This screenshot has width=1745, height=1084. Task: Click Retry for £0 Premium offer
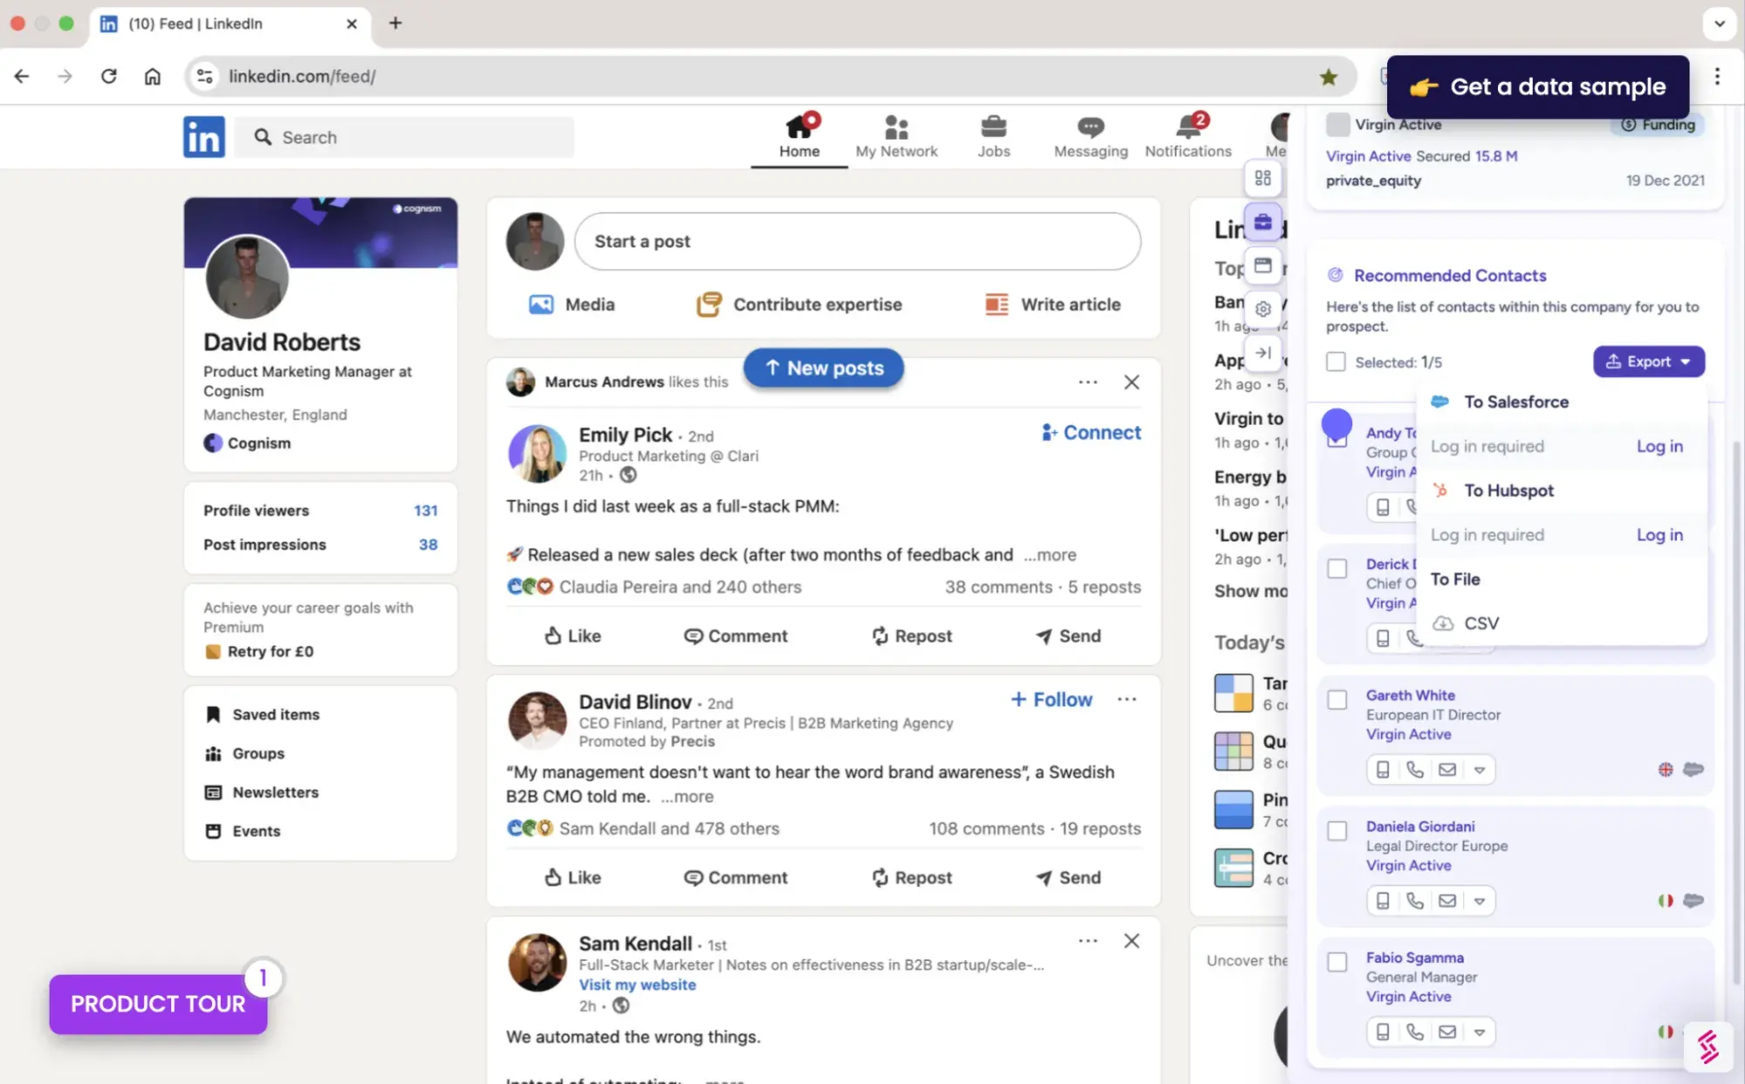point(259,651)
